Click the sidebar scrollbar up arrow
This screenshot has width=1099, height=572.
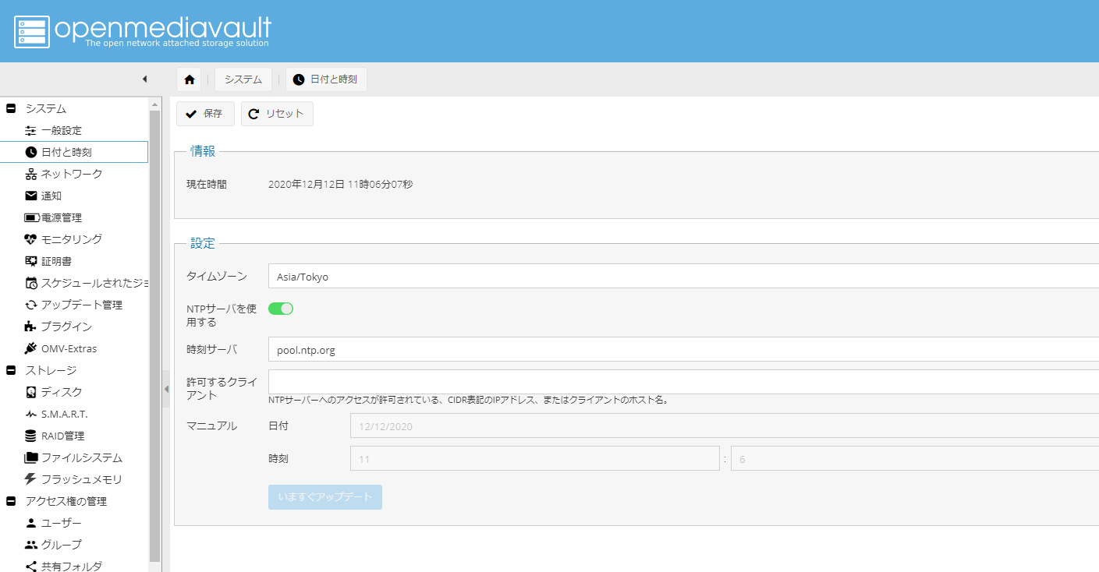click(x=154, y=104)
